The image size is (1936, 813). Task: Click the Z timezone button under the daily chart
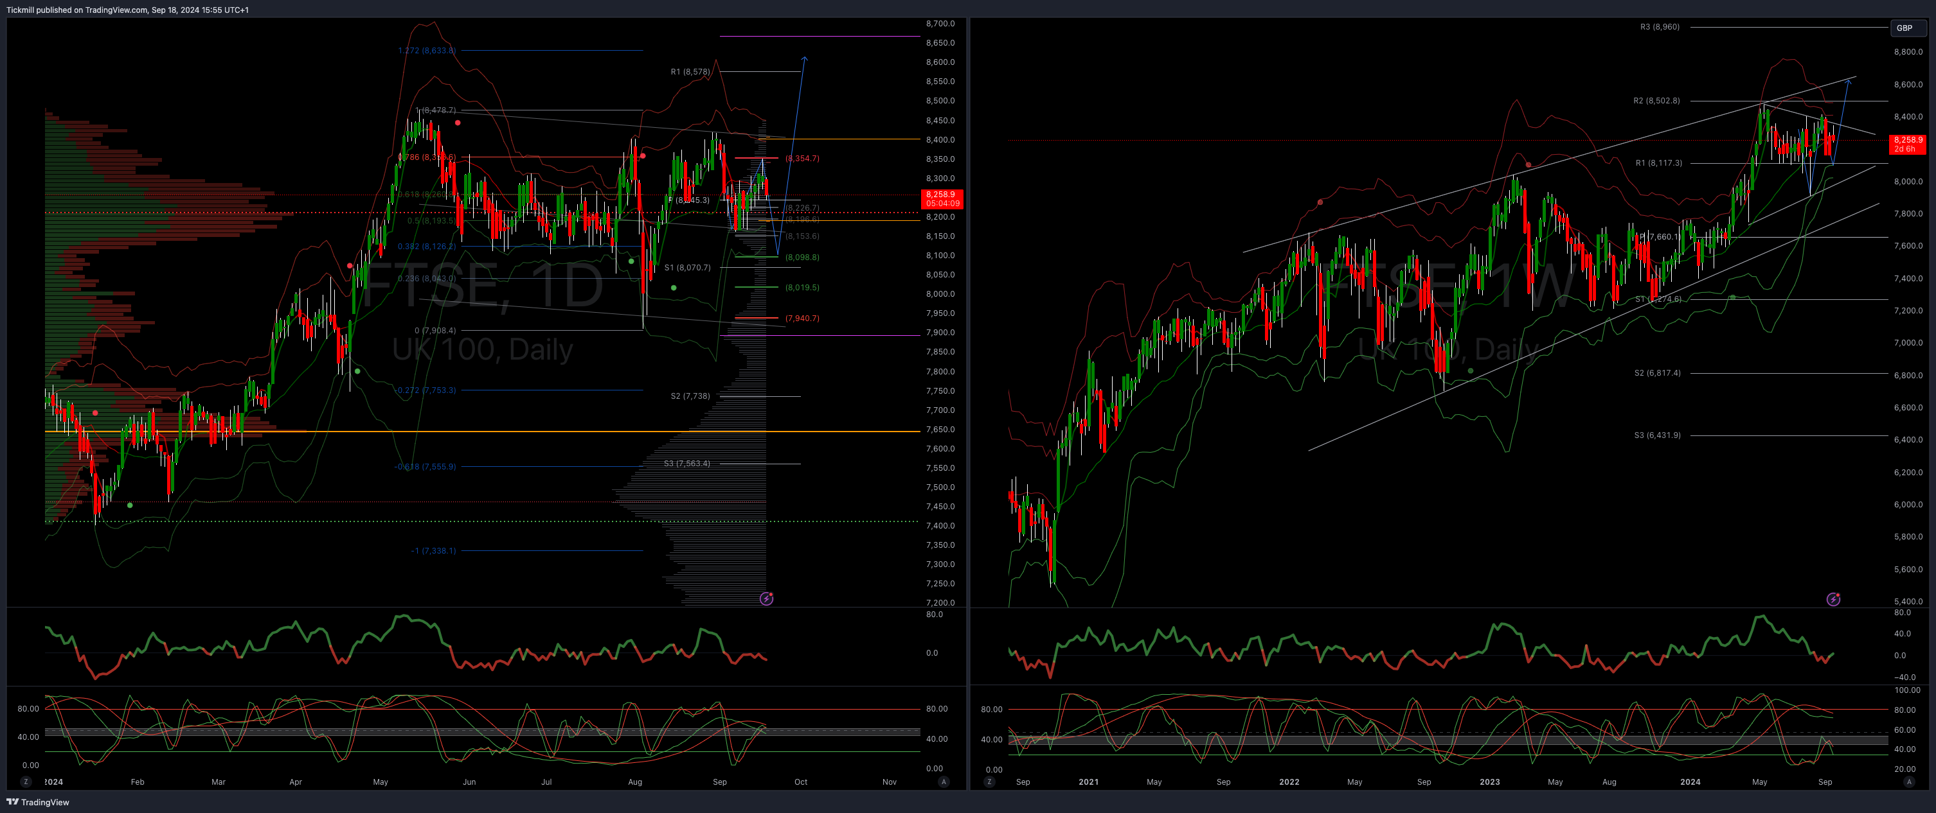[26, 782]
